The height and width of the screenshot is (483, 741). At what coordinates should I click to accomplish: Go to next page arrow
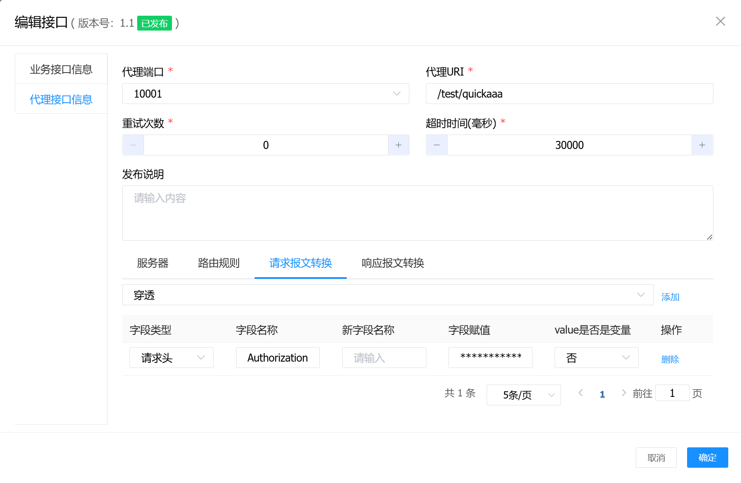pyautogui.click(x=623, y=393)
